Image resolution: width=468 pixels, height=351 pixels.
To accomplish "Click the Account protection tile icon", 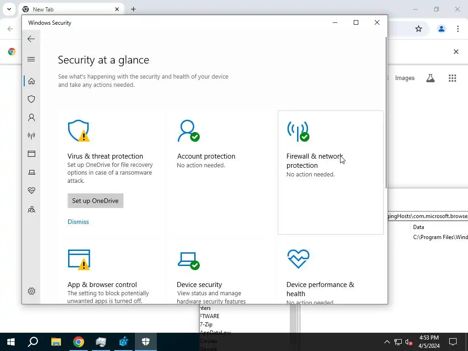I will tap(188, 131).
